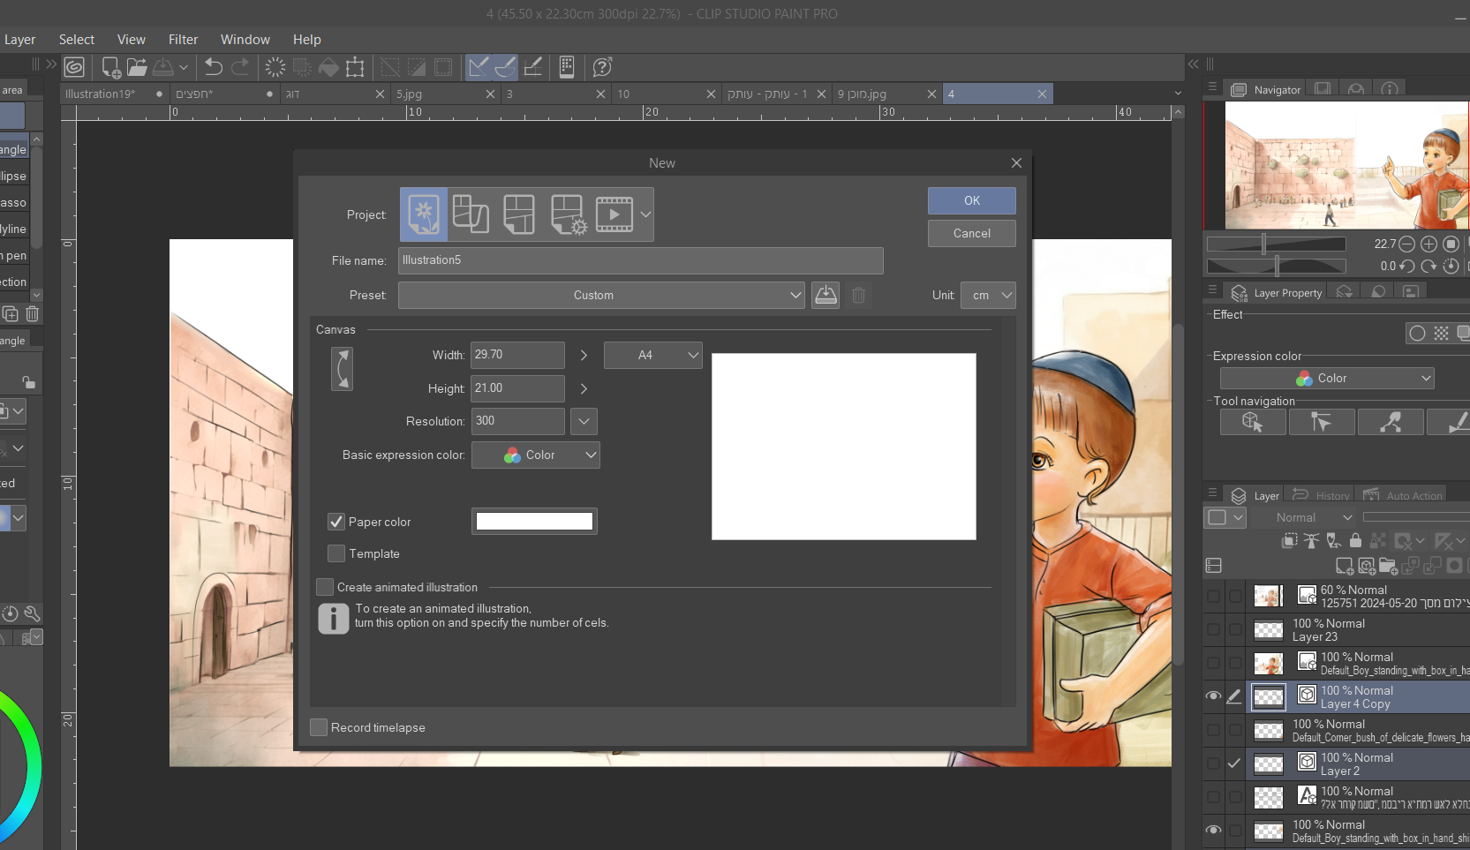
Task: Click the Cancel button
Action: point(972,233)
